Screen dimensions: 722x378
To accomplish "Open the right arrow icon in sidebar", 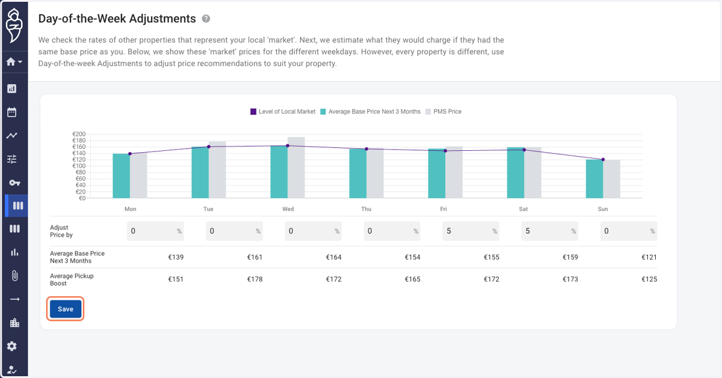I will click(14, 299).
